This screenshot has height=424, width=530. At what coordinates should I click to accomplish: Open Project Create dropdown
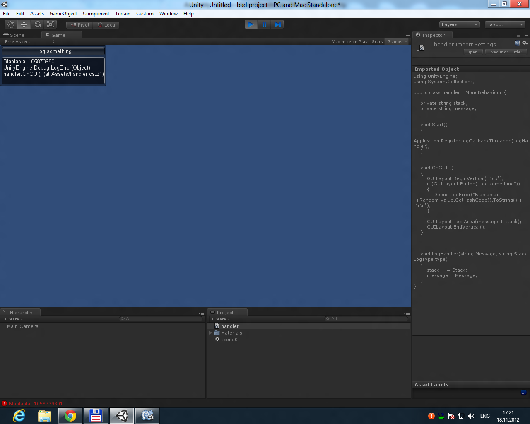click(x=221, y=319)
